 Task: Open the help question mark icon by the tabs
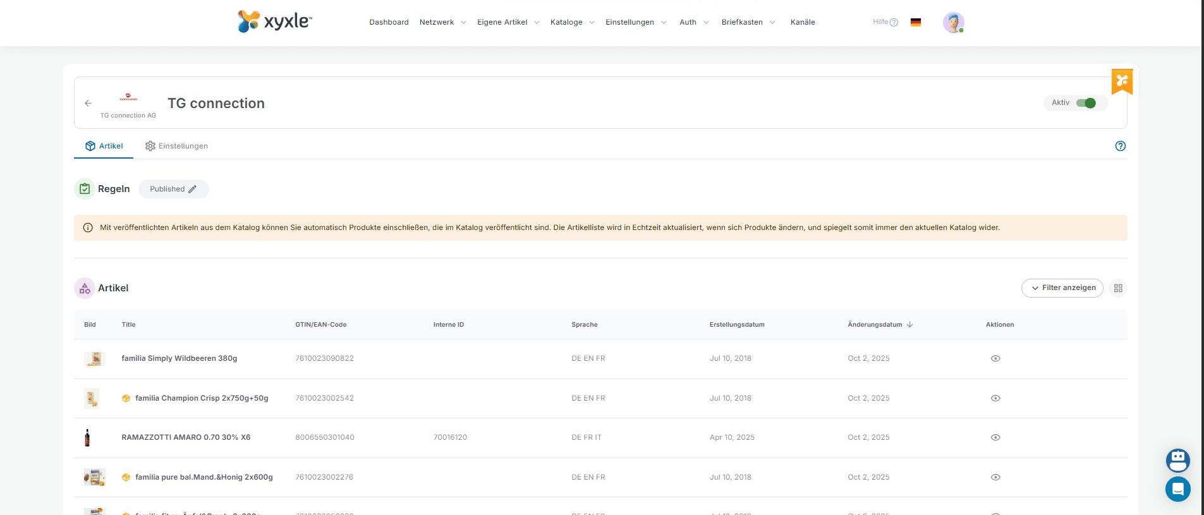pos(1121,146)
